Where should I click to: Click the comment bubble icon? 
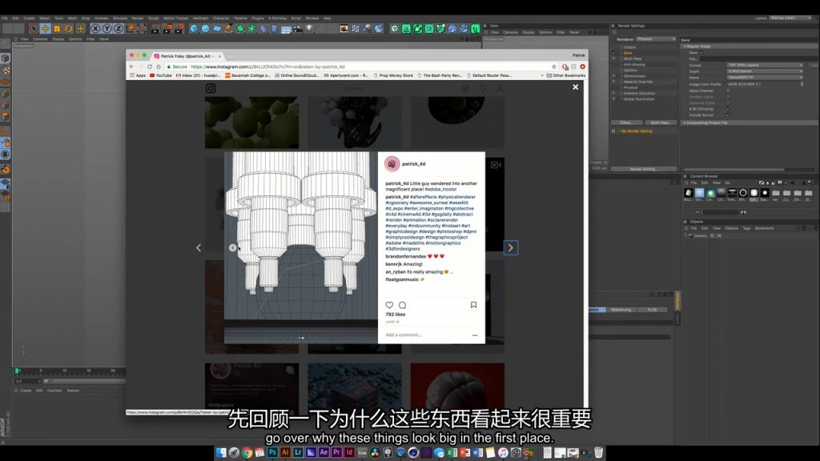click(402, 305)
